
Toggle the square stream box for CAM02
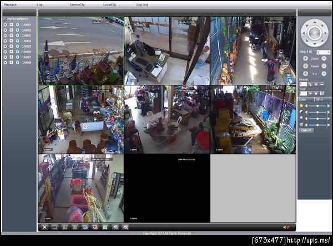[x=11, y=30]
